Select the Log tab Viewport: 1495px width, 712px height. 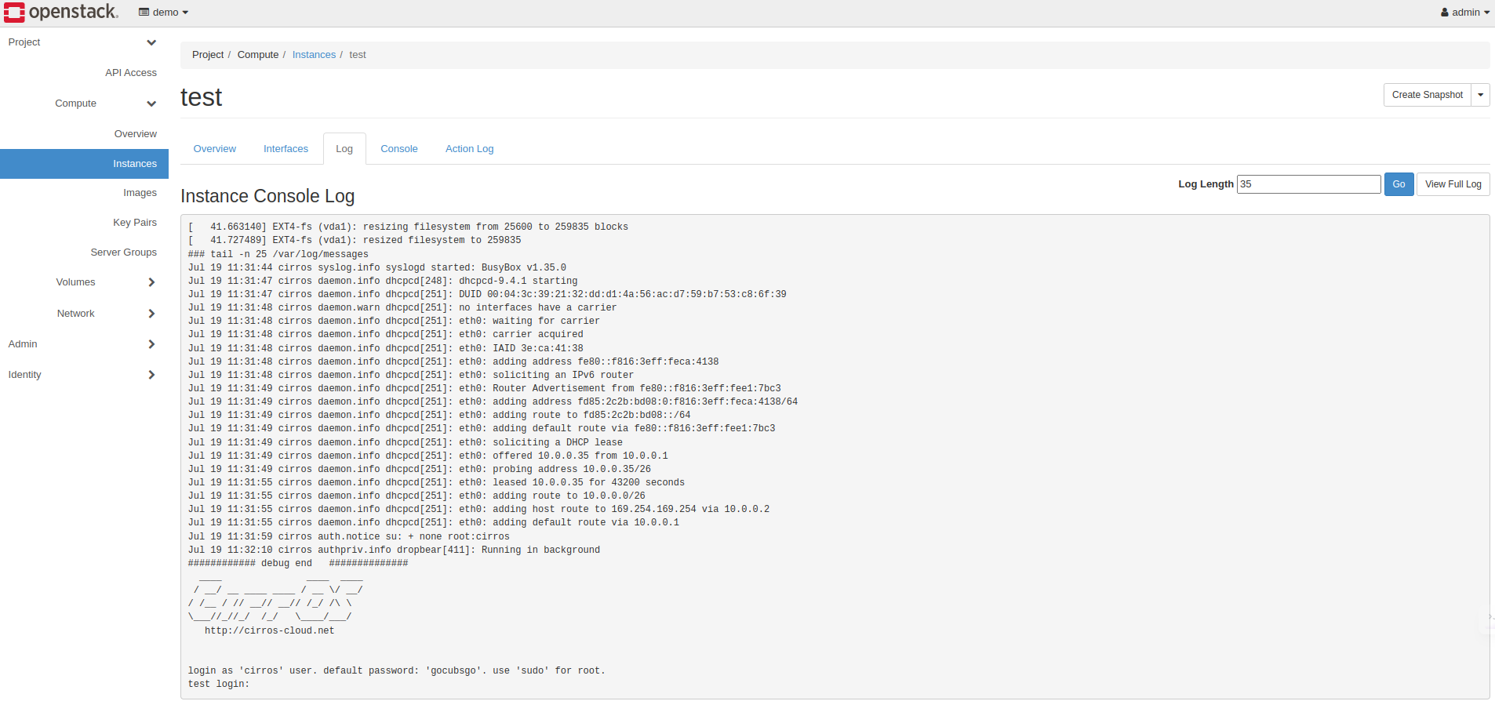tap(344, 149)
